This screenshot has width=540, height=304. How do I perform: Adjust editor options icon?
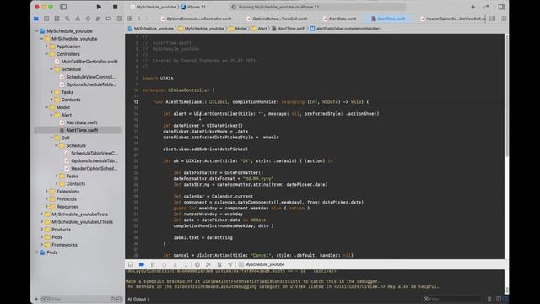(x=493, y=19)
